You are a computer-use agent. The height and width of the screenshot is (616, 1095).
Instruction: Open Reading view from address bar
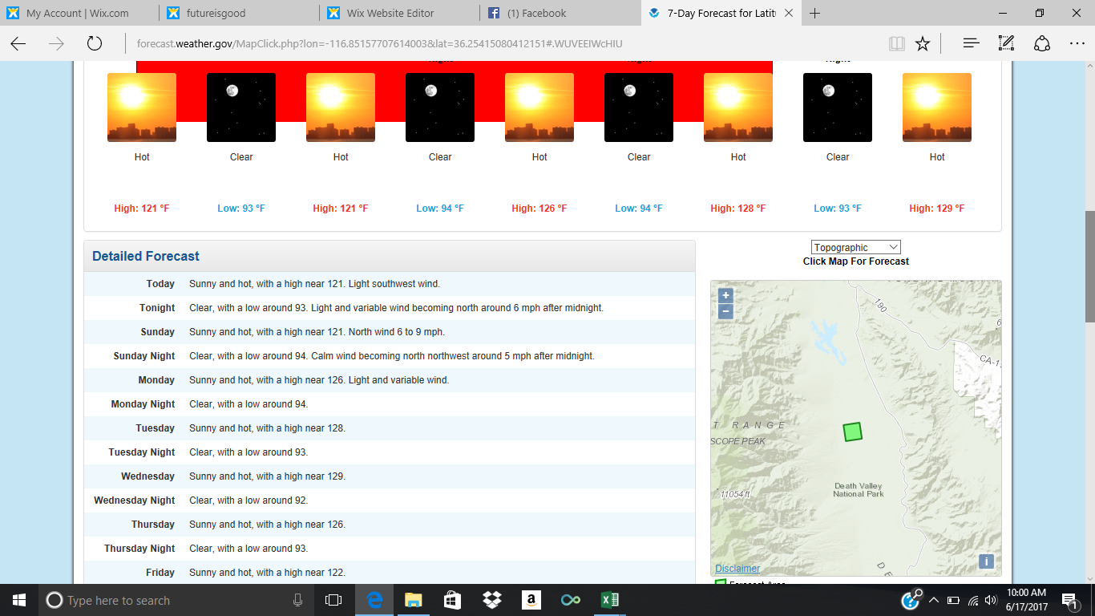click(896, 43)
